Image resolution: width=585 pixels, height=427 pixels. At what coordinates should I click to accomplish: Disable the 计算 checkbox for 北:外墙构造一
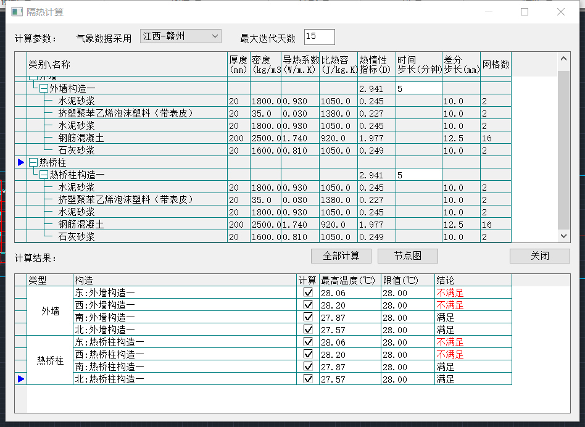coord(308,330)
